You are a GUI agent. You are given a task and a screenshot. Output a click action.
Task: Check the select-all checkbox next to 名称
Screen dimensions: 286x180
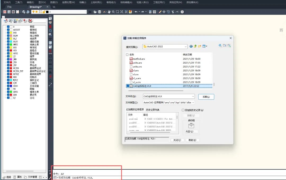coord(127,55)
